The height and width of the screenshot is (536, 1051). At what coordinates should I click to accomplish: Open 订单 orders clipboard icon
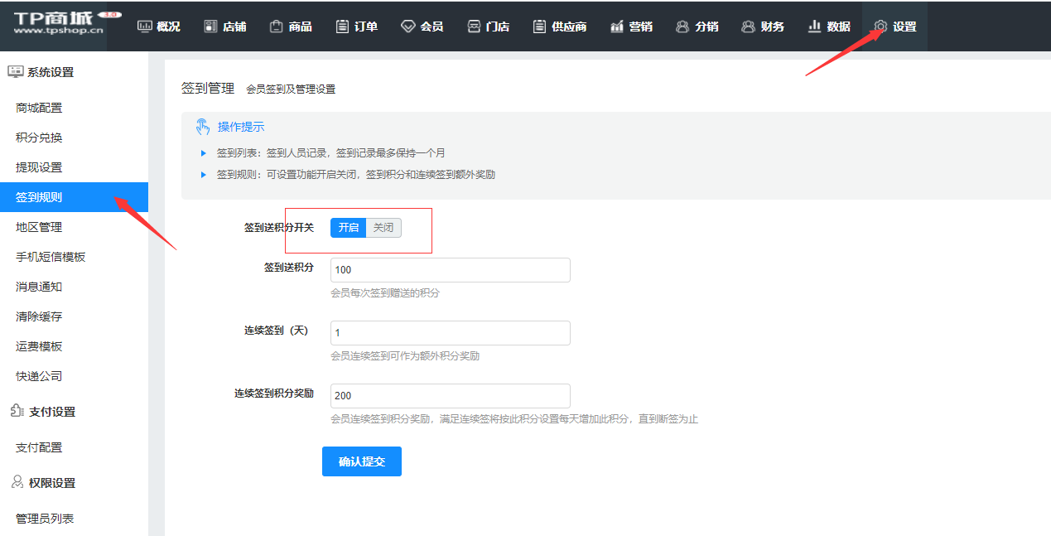(343, 27)
